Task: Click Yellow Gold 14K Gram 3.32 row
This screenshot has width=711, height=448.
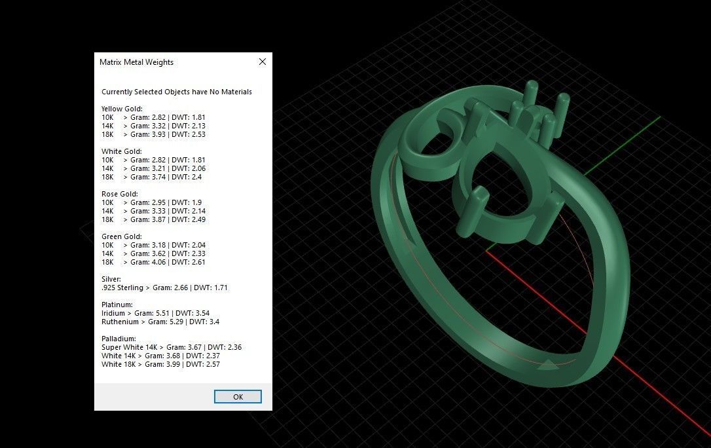Action: 153,126
